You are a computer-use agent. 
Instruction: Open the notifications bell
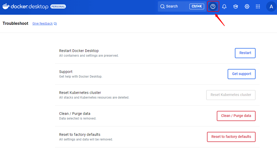tap(224, 6)
